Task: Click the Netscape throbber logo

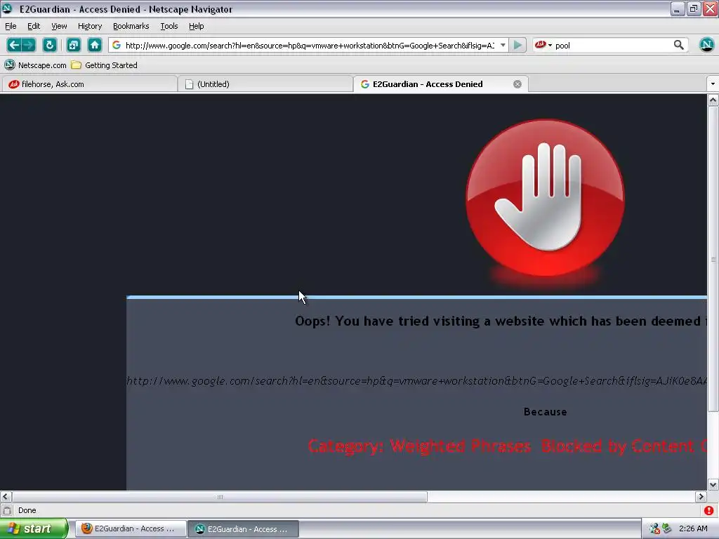Action: 706,45
